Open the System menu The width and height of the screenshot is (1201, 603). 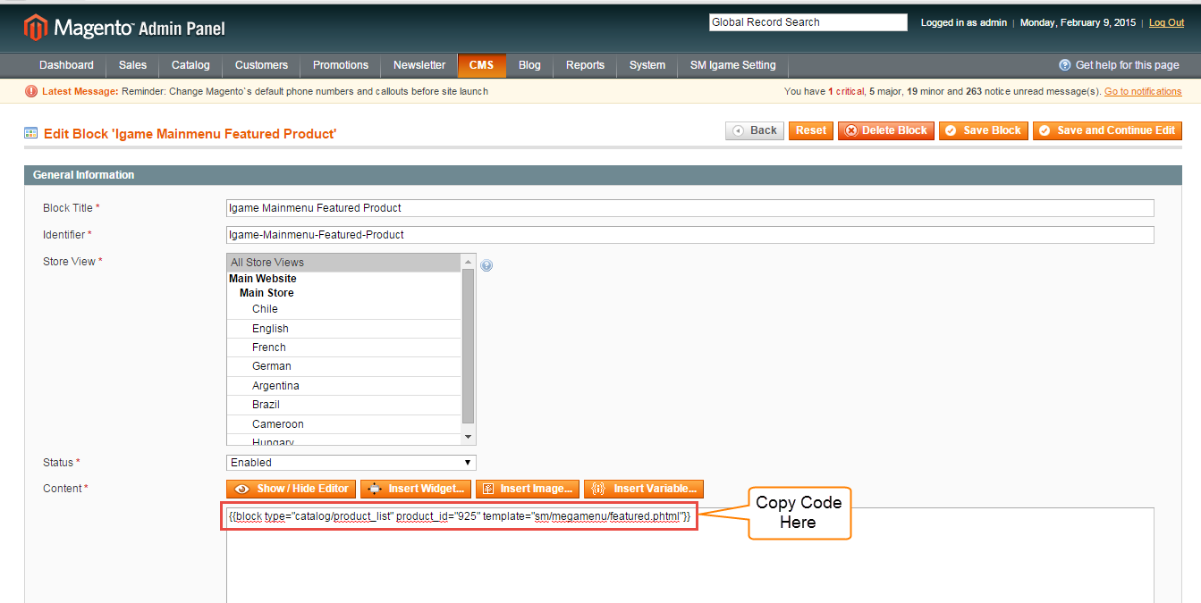click(647, 65)
